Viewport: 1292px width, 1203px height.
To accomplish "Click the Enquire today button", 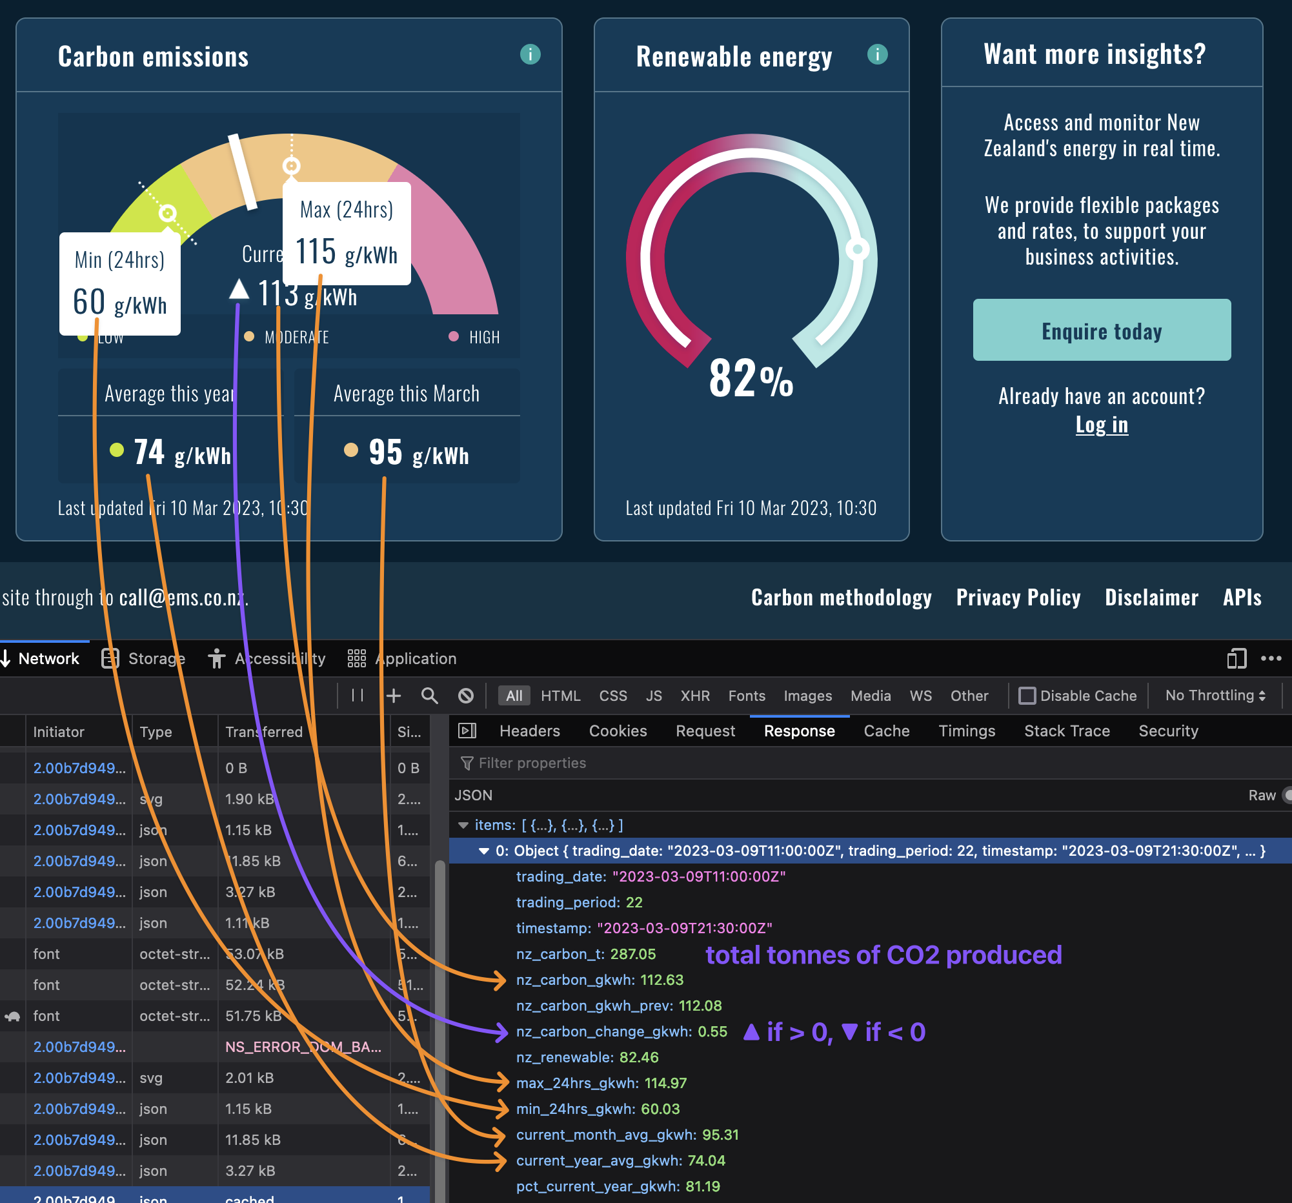I will click(1102, 330).
